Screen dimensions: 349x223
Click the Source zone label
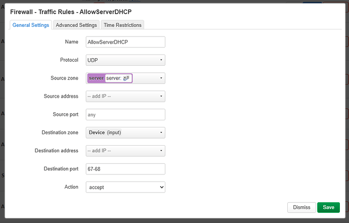click(64, 78)
